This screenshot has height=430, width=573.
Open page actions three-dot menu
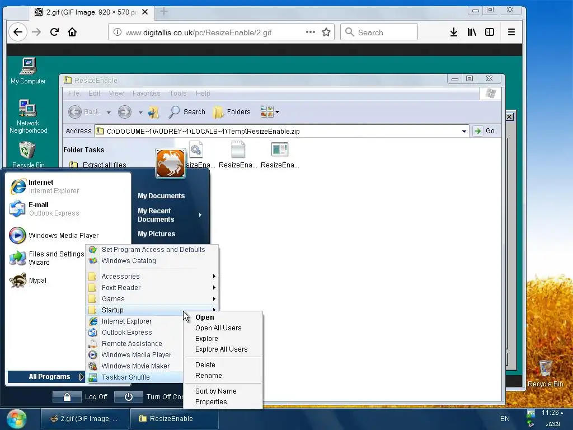pyautogui.click(x=310, y=32)
